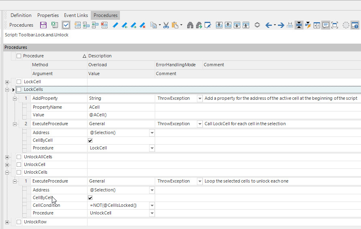
Task: Expand the UnlockAllCells procedure
Action: (7, 157)
